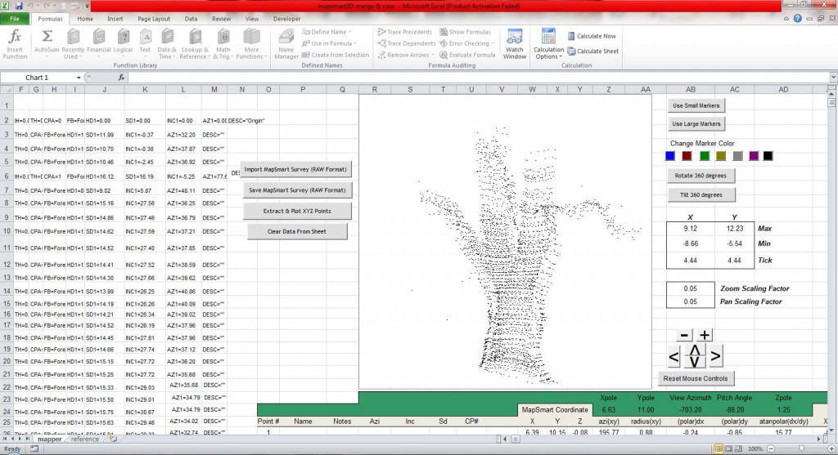The width and height of the screenshot is (838, 455).
Task: Pan right with the > arrow button
Action: pos(714,356)
